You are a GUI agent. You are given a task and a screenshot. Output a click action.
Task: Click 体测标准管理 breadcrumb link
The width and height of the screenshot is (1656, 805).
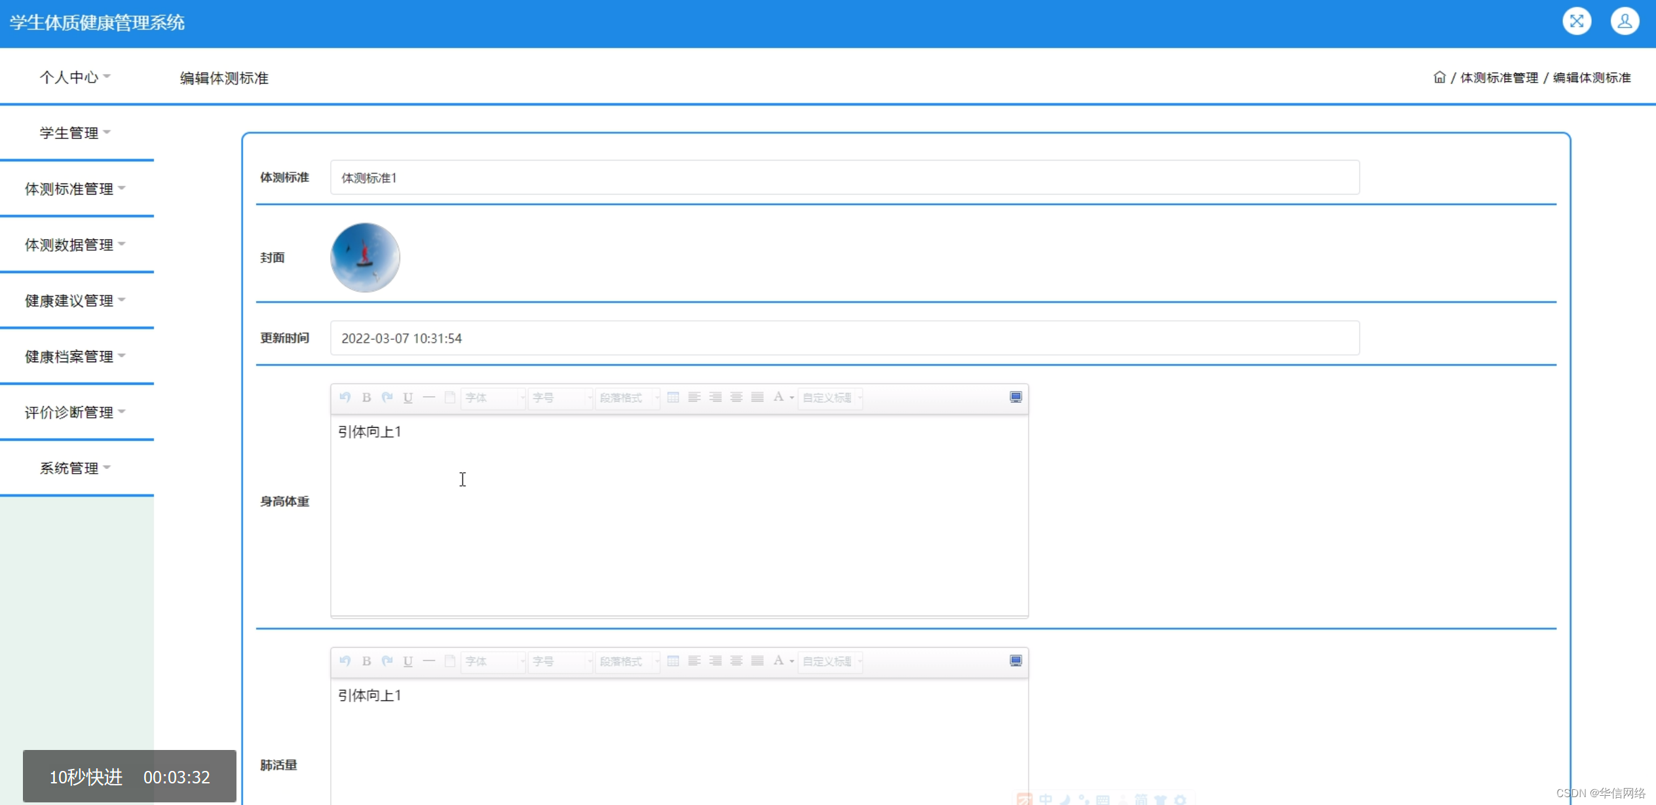(x=1499, y=77)
